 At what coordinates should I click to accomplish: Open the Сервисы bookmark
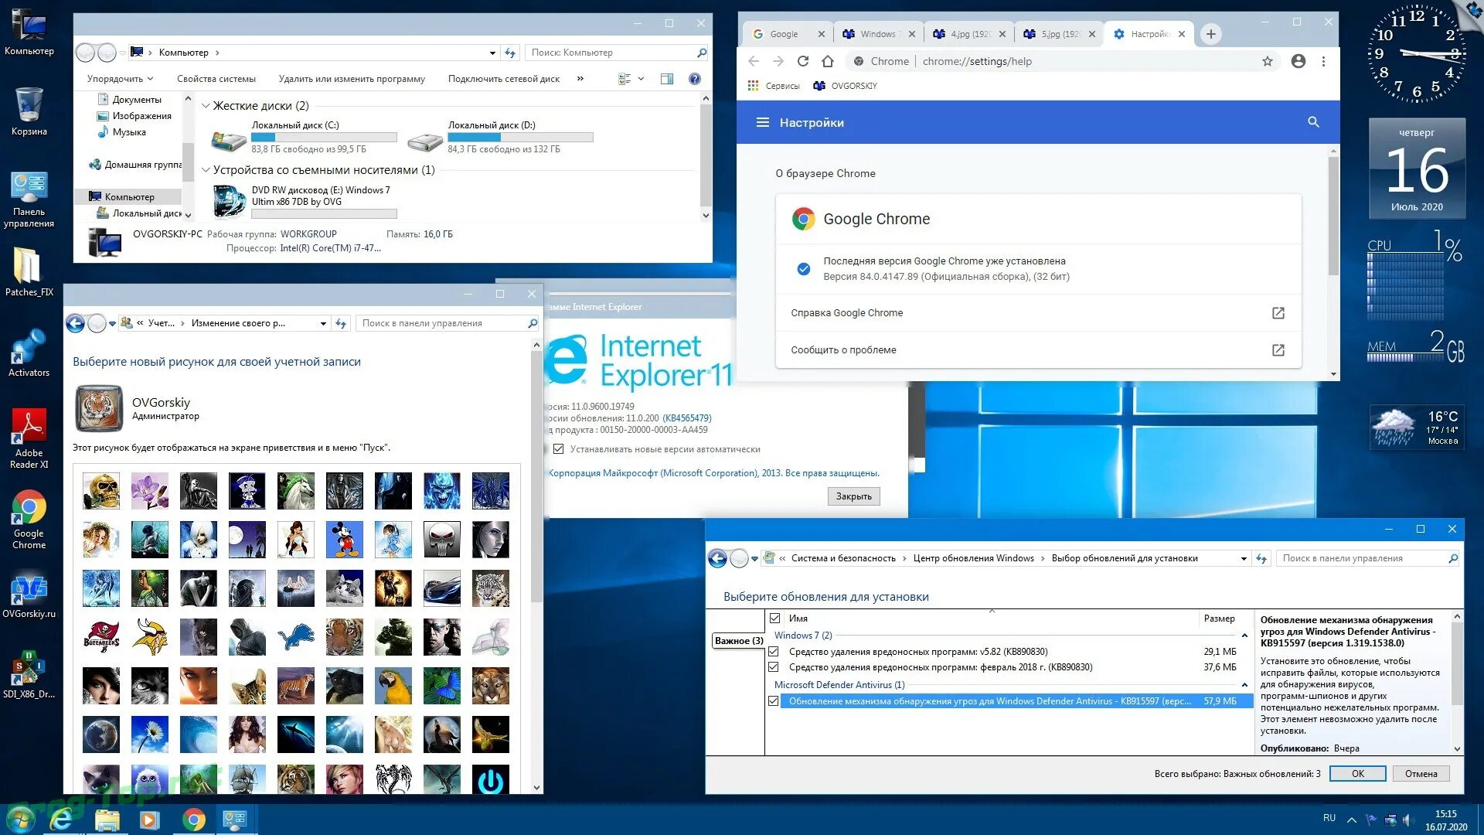(774, 86)
